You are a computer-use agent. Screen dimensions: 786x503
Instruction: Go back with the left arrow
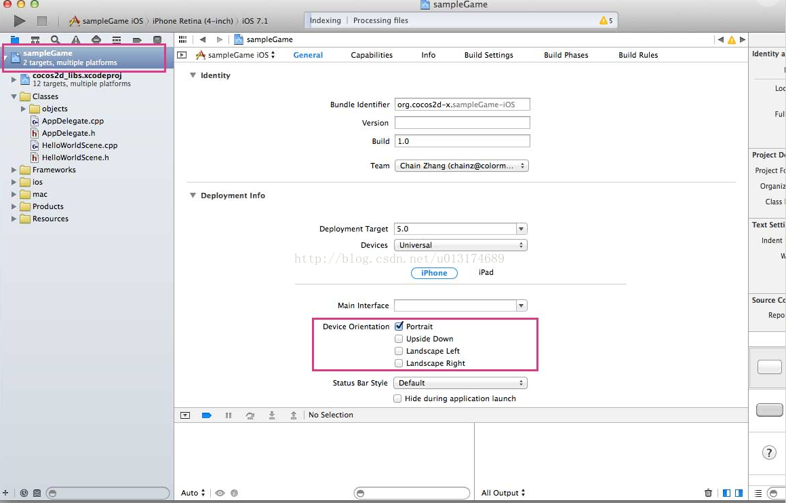point(203,39)
